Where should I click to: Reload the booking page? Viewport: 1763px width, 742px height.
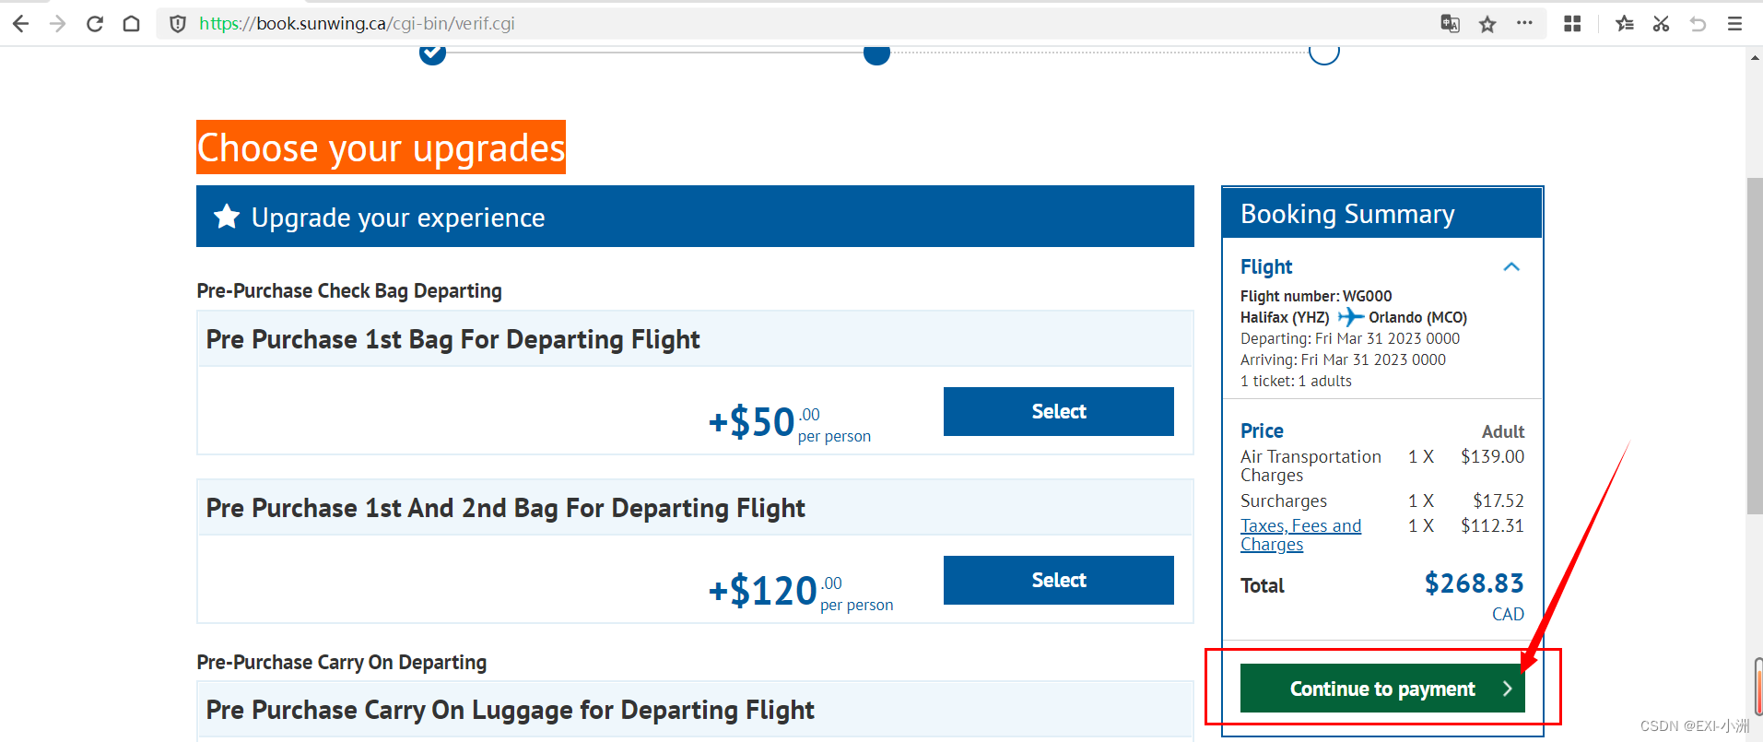pos(93,23)
